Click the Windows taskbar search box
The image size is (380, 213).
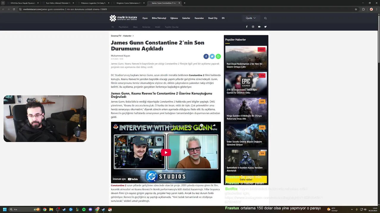[25, 209]
